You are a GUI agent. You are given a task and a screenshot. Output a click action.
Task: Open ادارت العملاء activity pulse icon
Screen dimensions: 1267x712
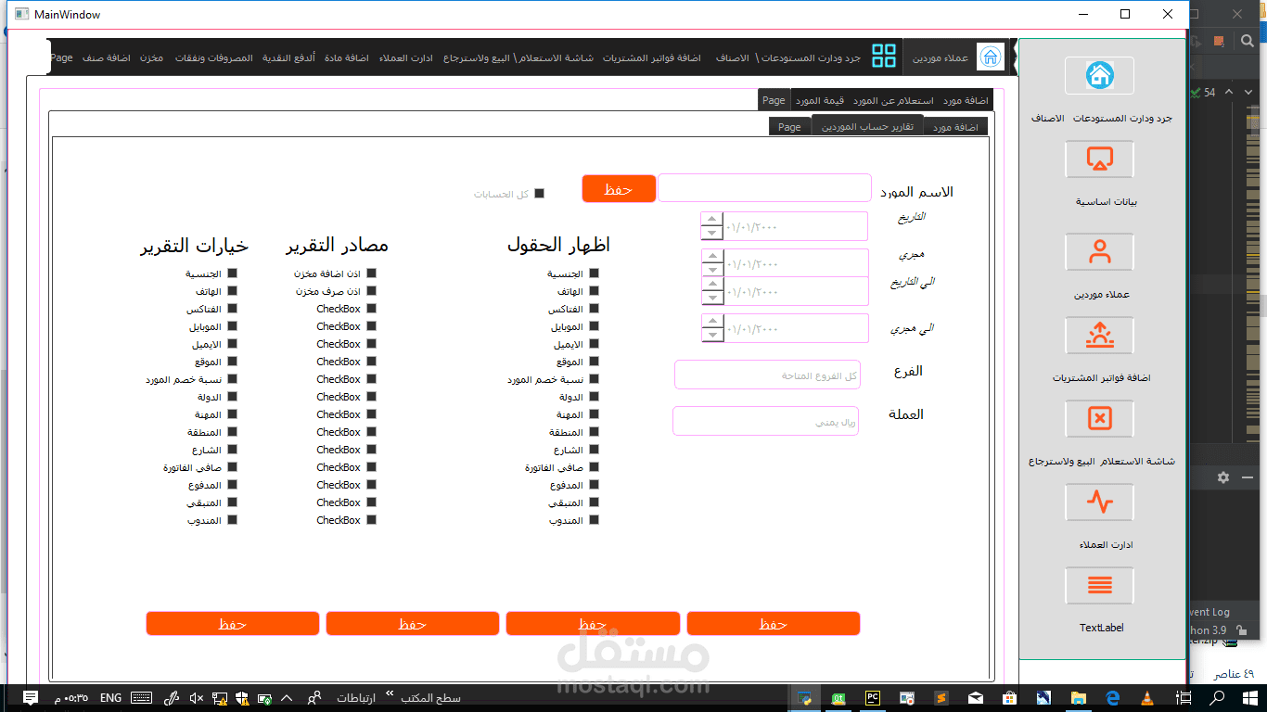(x=1099, y=502)
